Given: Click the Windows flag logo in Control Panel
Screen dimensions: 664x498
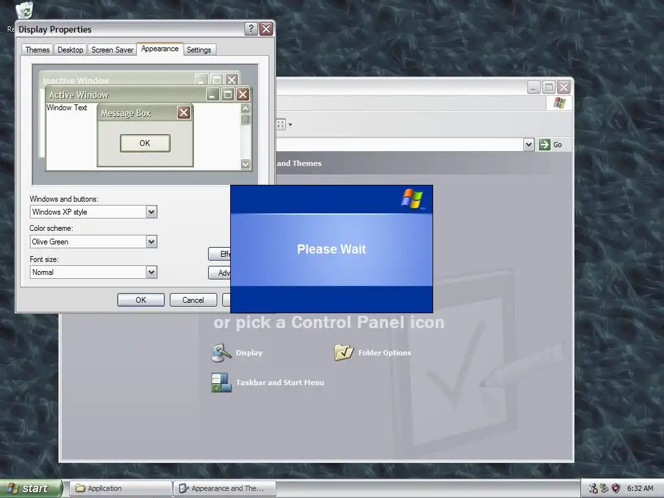Looking at the screenshot, I should click(559, 103).
